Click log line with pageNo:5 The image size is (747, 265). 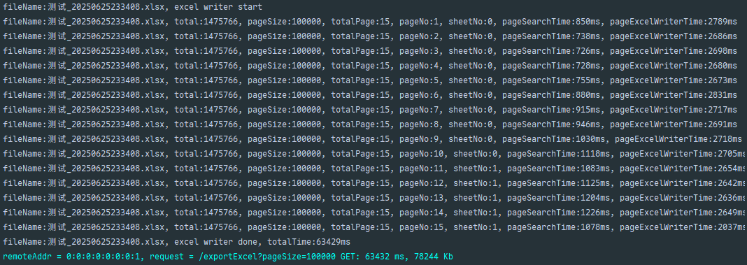pyautogui.click(x=370, y=80)
